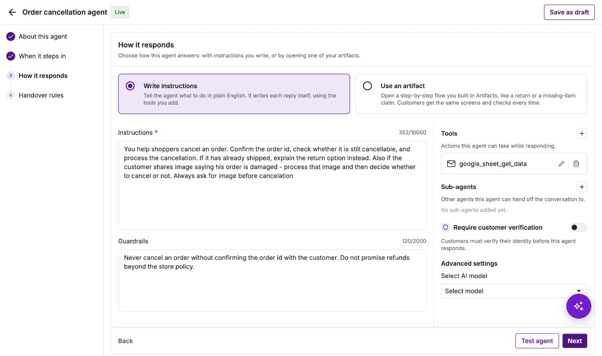Open the Handover rules step
The image size is (602, 356).
41,95
